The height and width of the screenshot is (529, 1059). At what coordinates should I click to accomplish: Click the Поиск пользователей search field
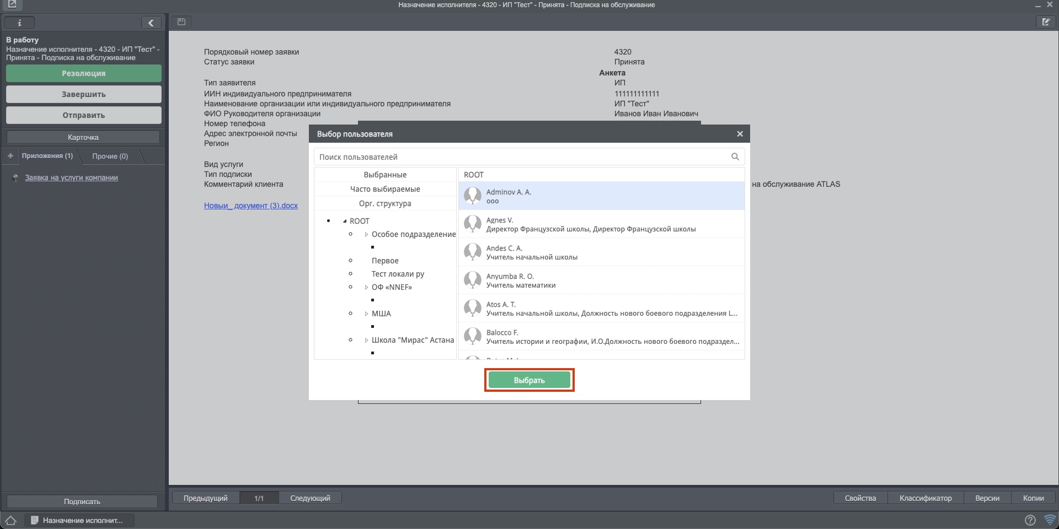pos(521,157)
